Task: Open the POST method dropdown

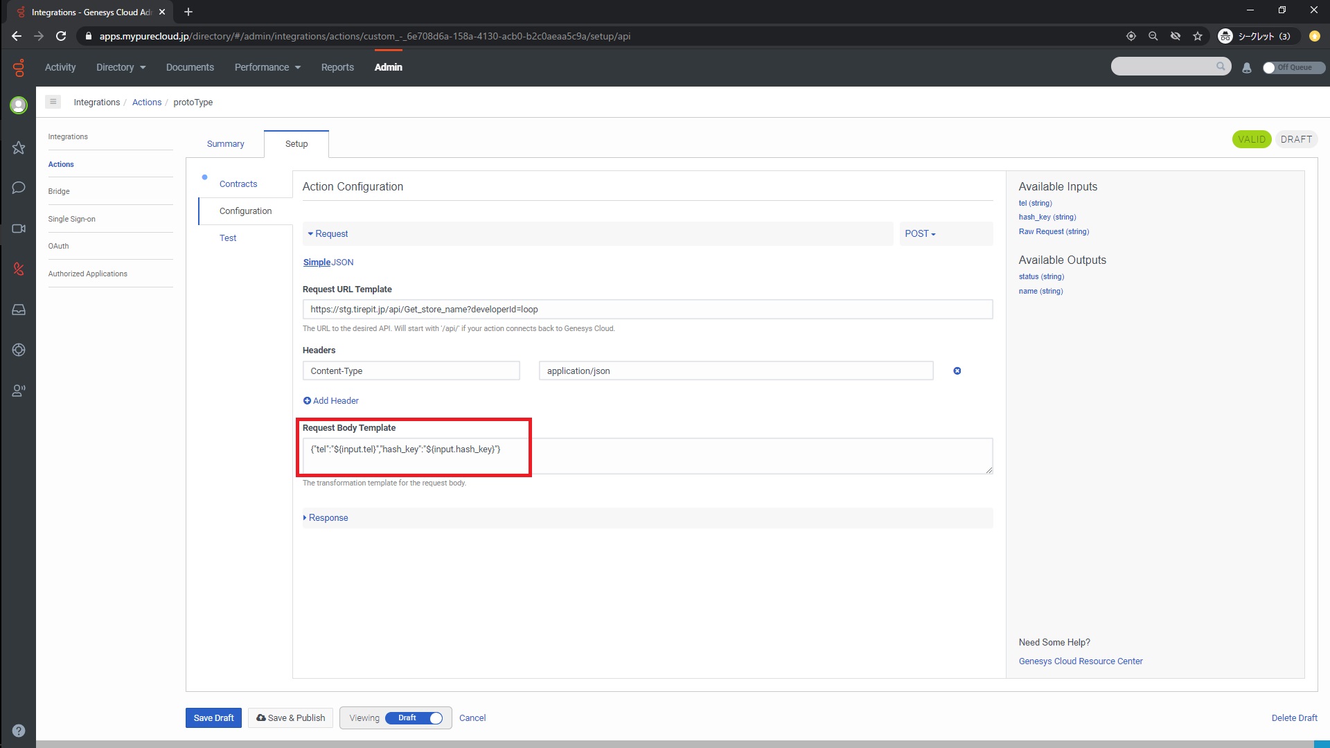Action: click(920, 234)
